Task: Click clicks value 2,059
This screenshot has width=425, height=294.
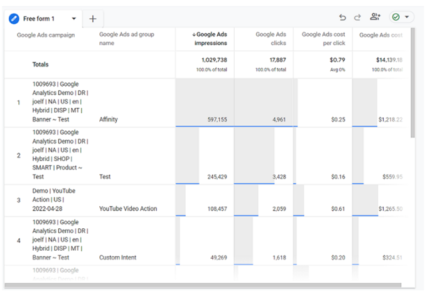Action: click(x=279, y=209)
